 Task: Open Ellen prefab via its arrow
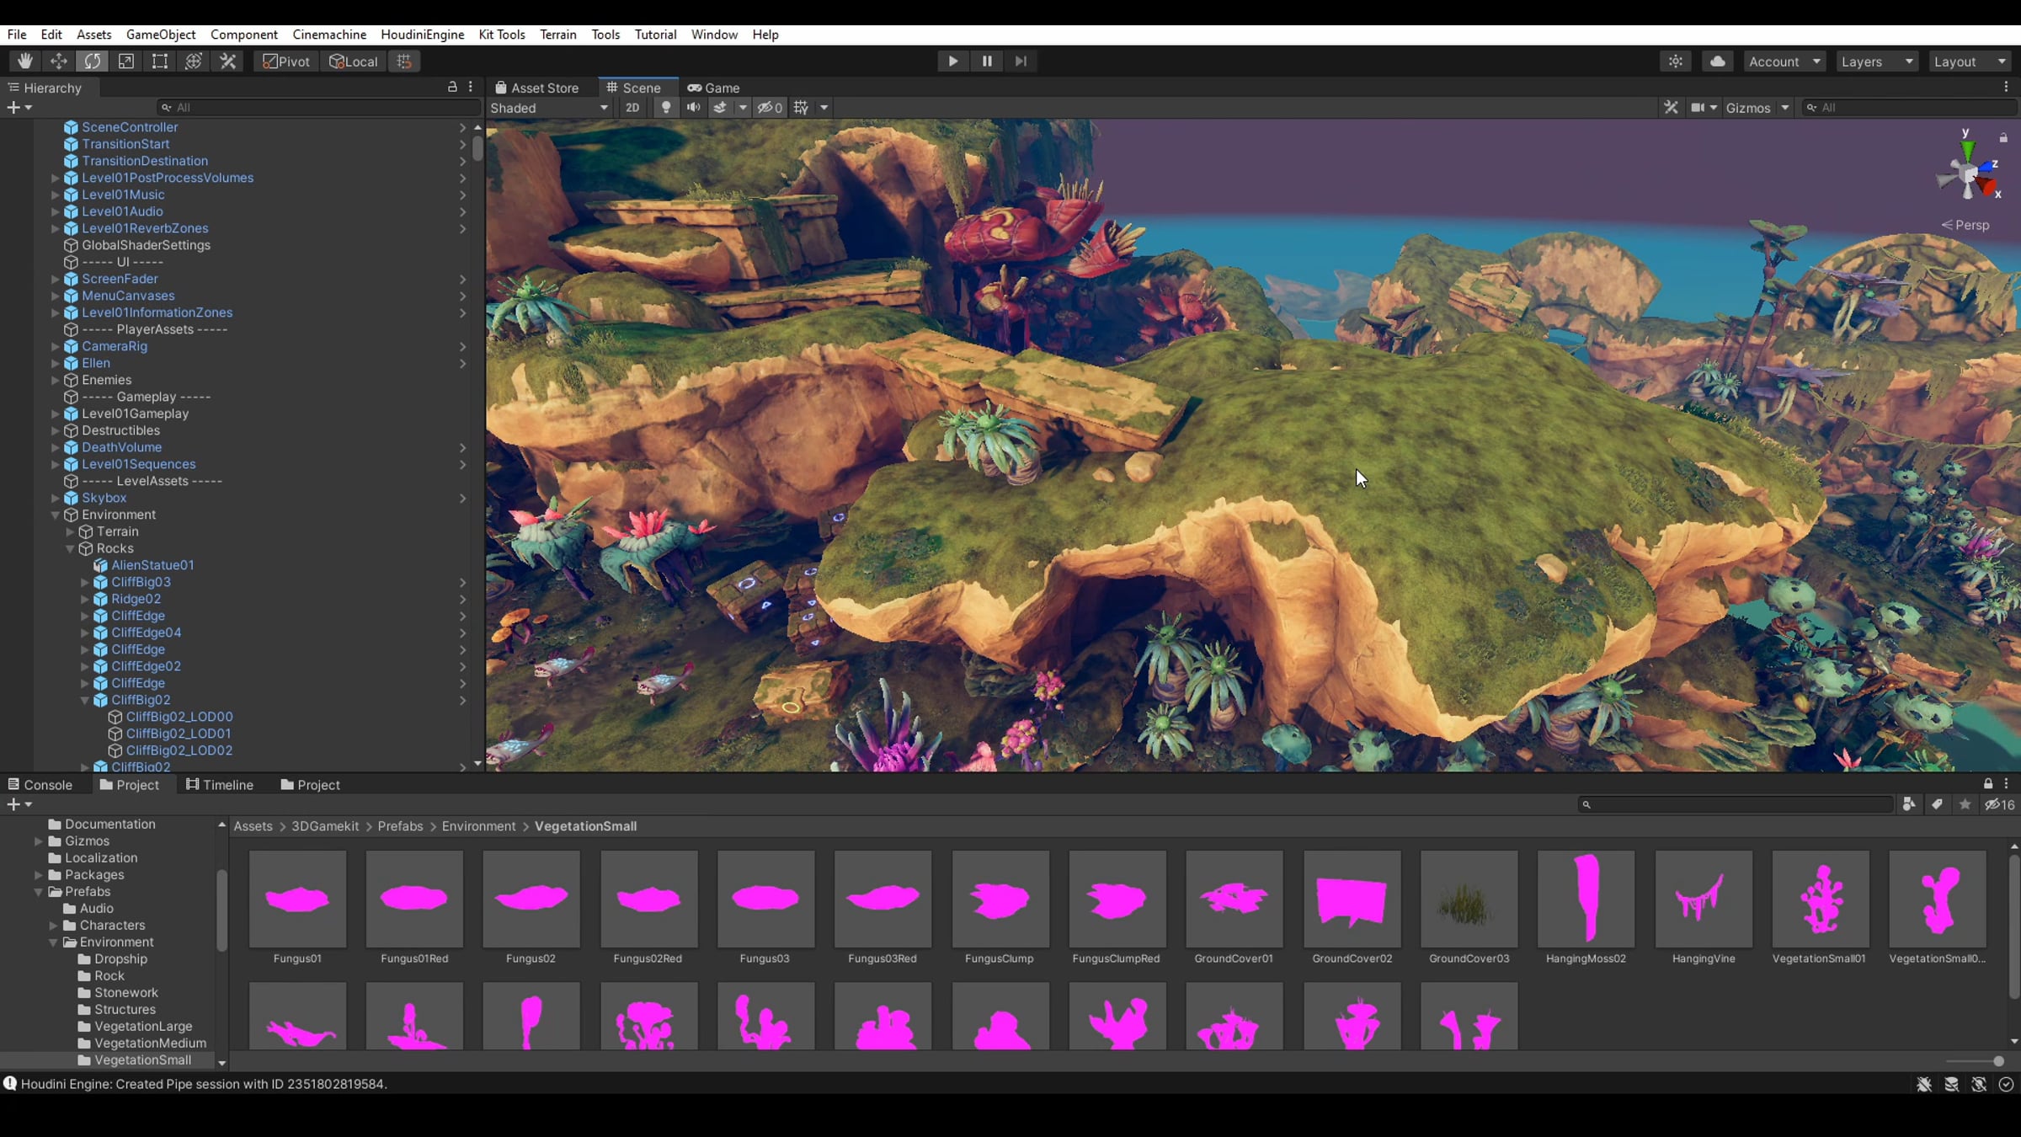(462, 363)
